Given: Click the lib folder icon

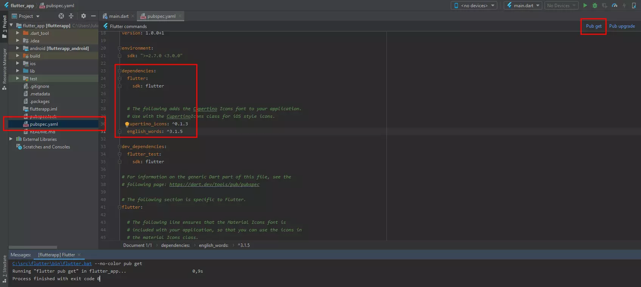Looking at the screenshot, I should click(x=26, y=71).
